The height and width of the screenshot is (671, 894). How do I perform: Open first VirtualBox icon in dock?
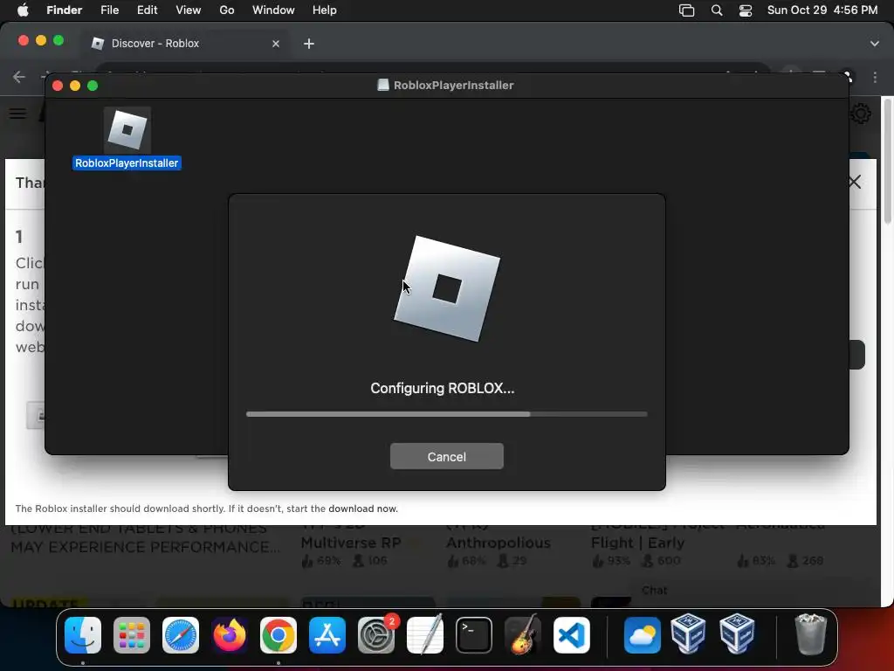(x=688, y=634)
